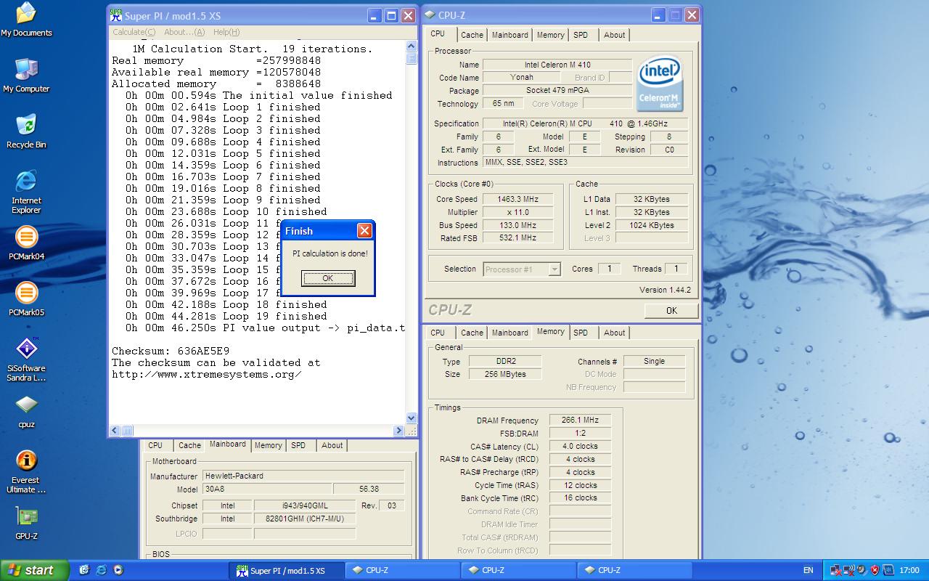This screenshot has height=581, width=929.
Task: Open the GPU-Z desktop shortcut
Action: 26,523
